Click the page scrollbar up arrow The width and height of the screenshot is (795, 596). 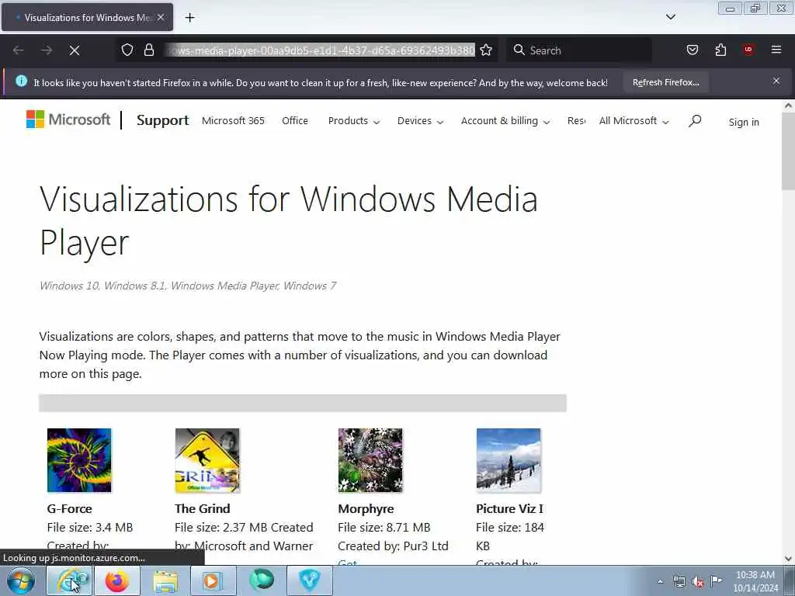788,106
